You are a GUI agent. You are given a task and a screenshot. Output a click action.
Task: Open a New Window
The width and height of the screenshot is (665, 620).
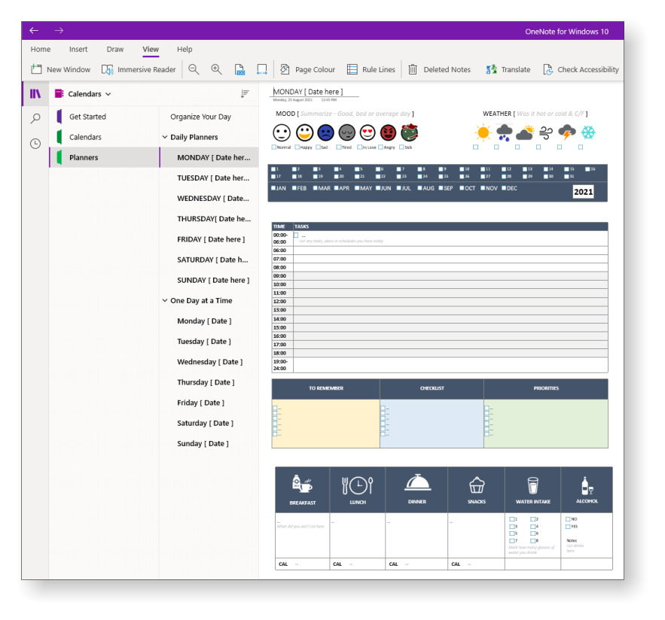60,69
